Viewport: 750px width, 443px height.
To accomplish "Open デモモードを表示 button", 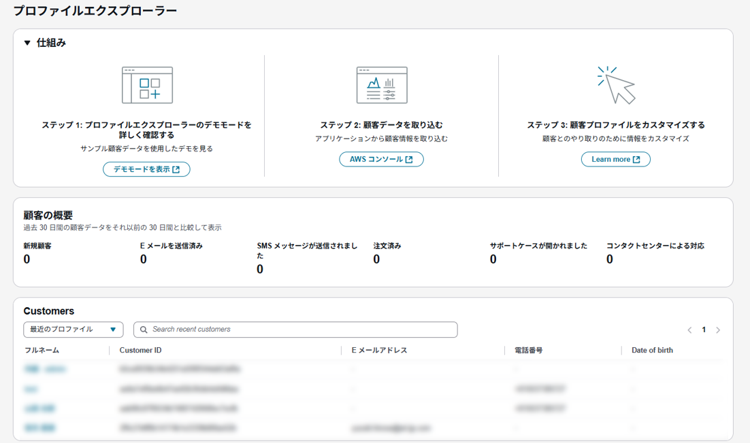I will [146, 169].
